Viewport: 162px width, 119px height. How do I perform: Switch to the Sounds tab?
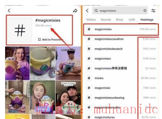106,20
